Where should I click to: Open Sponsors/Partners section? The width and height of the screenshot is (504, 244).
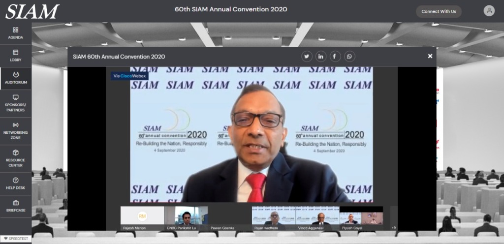tap(15, 103)
